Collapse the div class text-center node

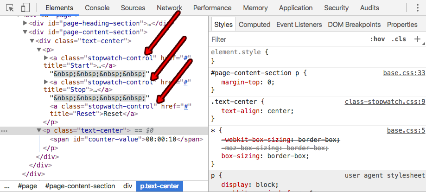click(32, 41)
